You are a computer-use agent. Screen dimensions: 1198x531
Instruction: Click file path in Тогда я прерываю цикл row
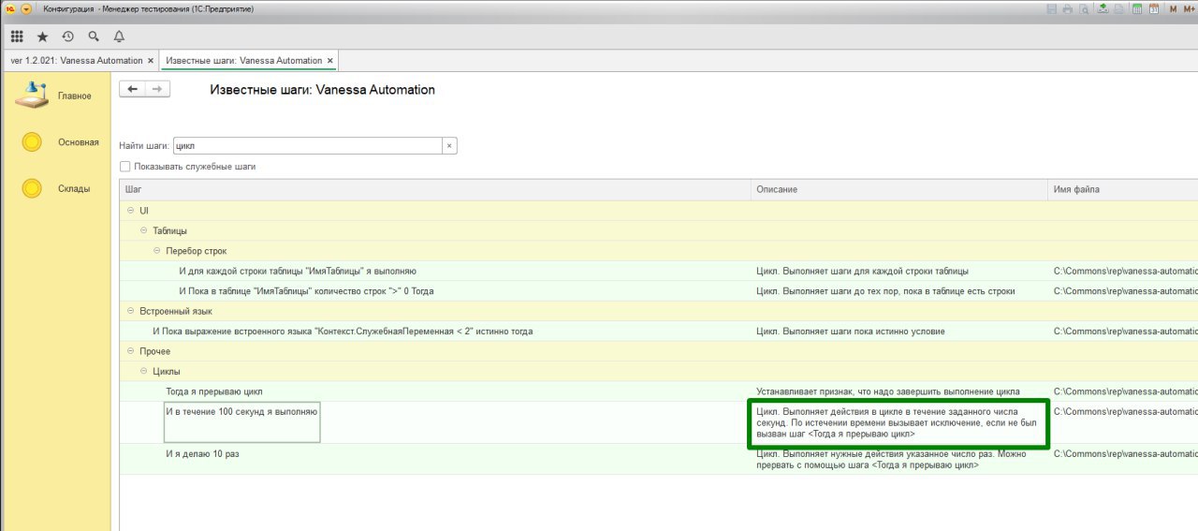coord(1126,391)
